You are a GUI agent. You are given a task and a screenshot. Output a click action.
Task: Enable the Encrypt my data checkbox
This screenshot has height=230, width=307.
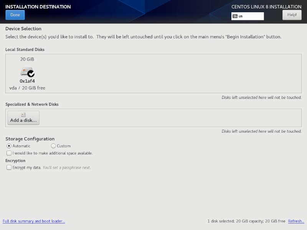click(9, 168)
